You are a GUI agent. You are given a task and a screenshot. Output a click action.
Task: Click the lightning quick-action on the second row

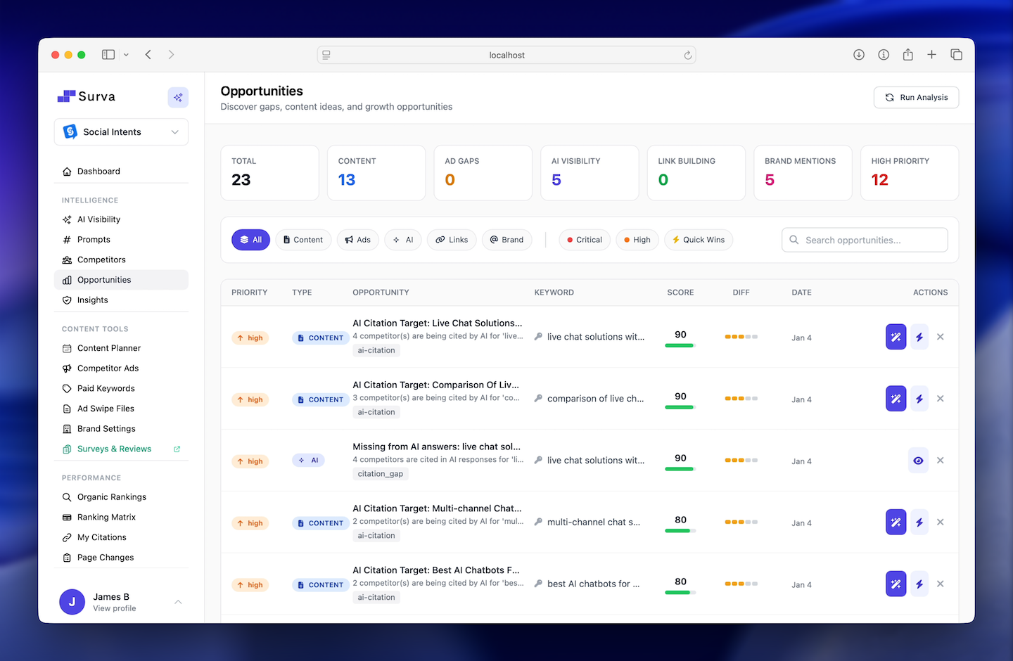[x=919, y=399]
